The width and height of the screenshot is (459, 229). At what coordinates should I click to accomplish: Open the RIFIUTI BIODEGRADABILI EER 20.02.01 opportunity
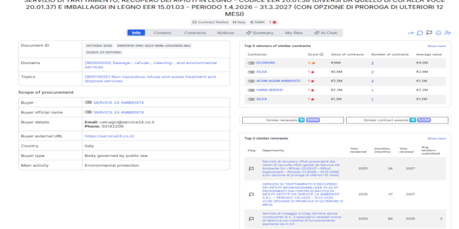(x=303, y=195)
